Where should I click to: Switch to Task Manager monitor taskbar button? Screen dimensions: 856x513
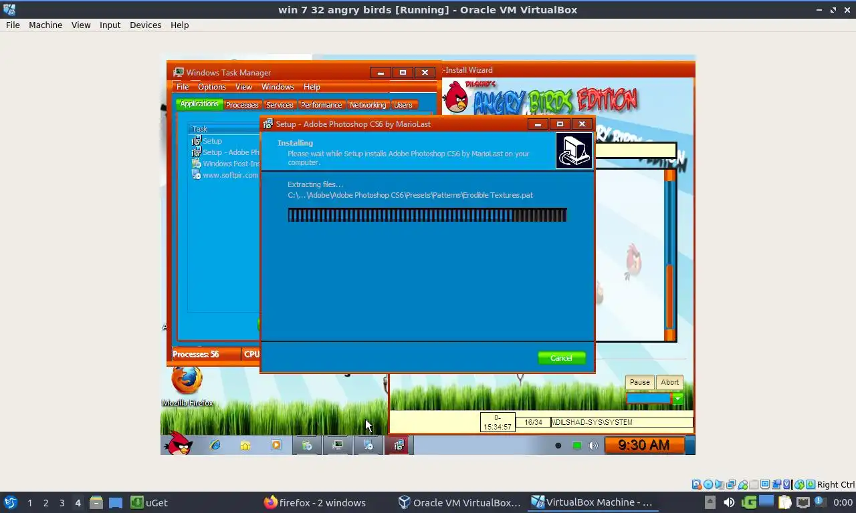pos(338,445)
